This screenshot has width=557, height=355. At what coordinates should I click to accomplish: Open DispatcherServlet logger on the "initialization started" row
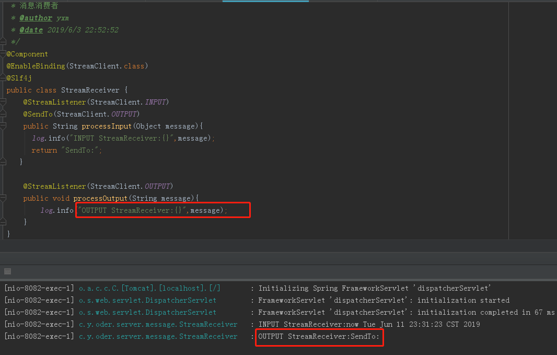[147, 300]
